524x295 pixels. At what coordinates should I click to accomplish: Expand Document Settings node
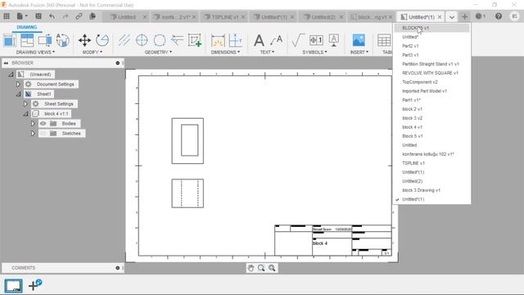click(x=18, y=84)
